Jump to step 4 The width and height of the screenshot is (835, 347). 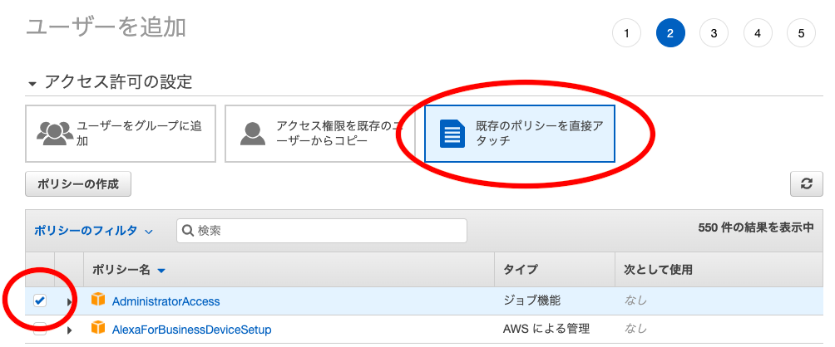(758, 33)
